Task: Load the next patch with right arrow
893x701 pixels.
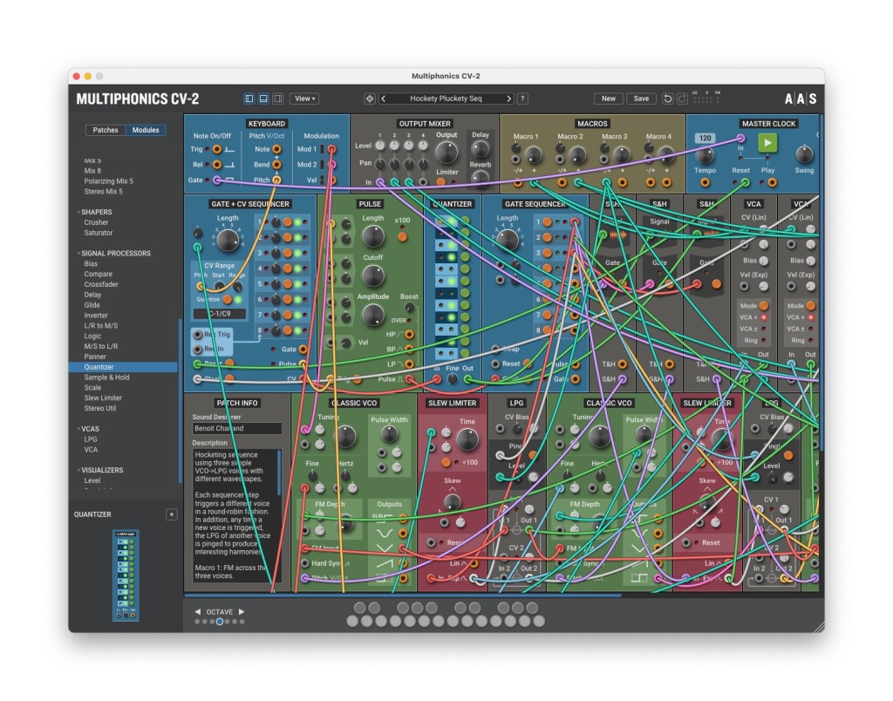Action: click(x=508, y=99)
